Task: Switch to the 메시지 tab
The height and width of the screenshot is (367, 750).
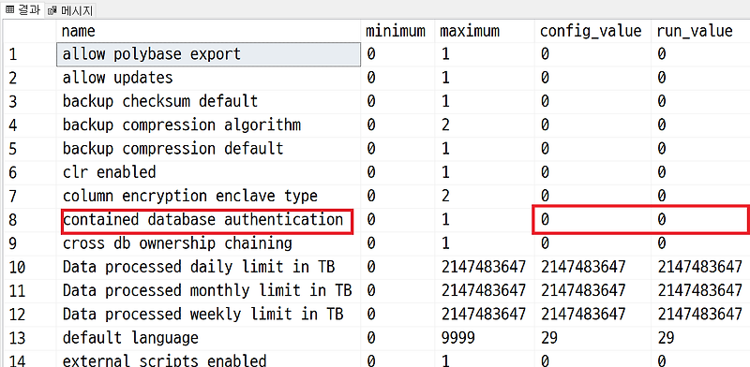Action: click(70, 9)
